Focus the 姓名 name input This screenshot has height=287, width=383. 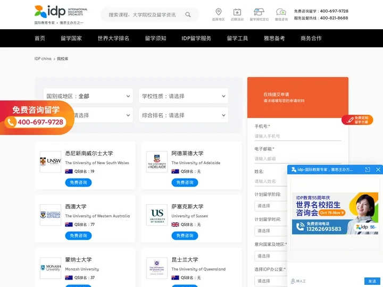pyautogui.click(x=271, y=181)
